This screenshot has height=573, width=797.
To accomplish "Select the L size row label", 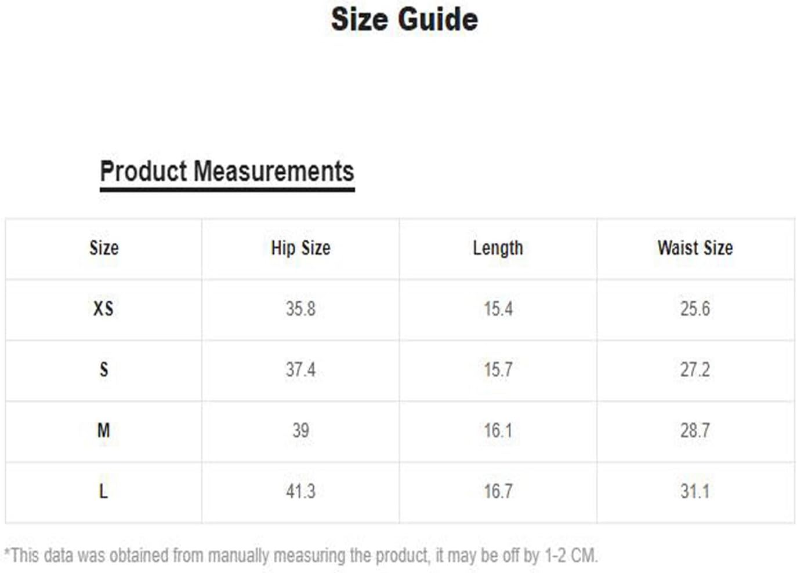I will tap(103, 491).
